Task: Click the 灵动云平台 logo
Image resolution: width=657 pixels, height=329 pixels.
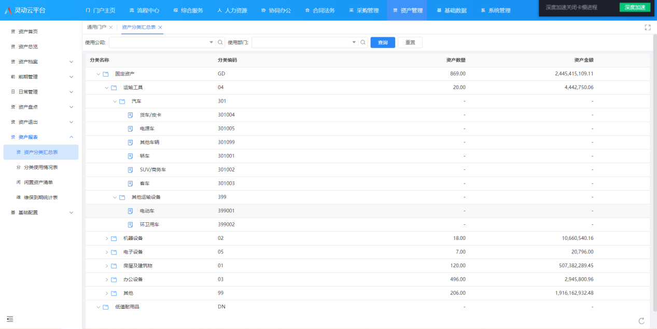Action: (x=25, y=10)
